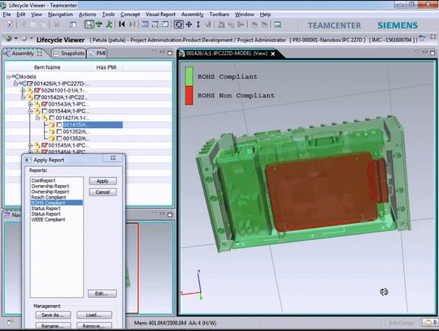Check the highlighted 001415/A checkbox
This screenshot has width=439, height=331.
tap(59, 125)
